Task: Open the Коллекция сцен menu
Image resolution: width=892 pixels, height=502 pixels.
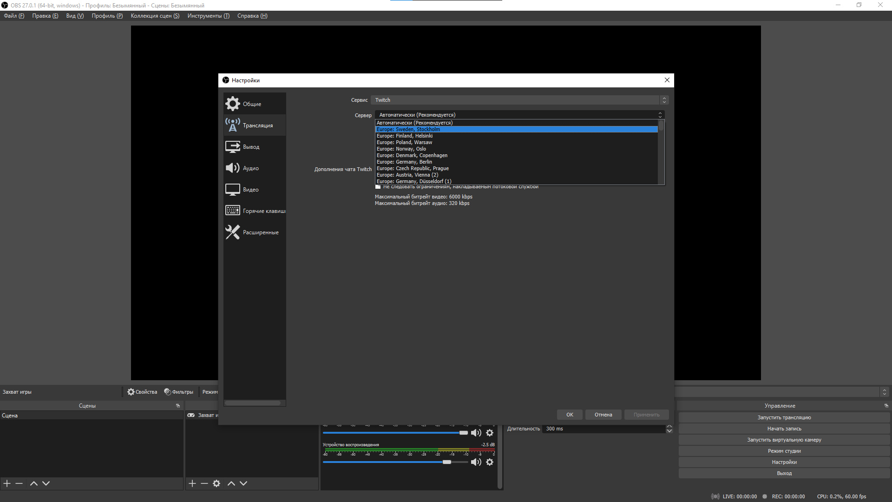Action: 155,16
